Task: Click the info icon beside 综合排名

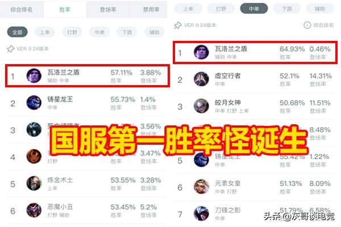Action: 307,25
